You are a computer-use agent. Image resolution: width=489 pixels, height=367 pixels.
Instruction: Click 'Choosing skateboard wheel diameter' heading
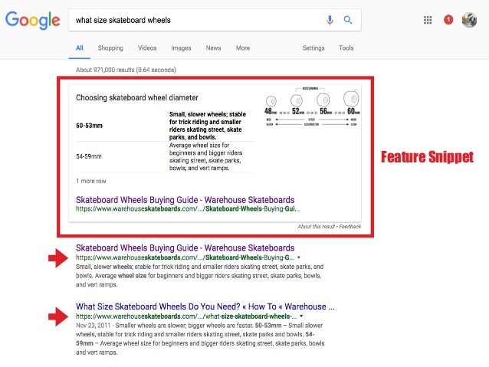137,97
